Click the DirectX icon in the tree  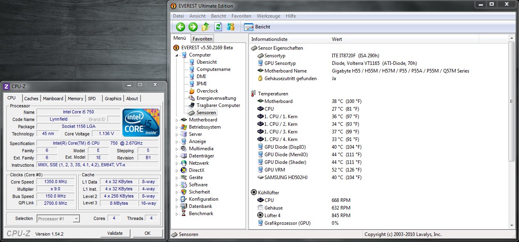(184, 170)
